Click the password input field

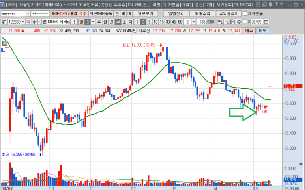(40, 13)
